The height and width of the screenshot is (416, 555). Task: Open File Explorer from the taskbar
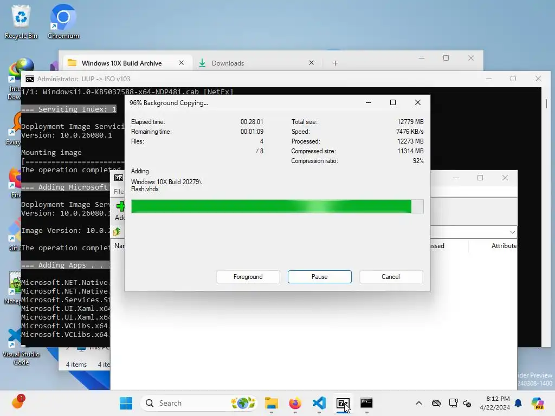[272, 403]
